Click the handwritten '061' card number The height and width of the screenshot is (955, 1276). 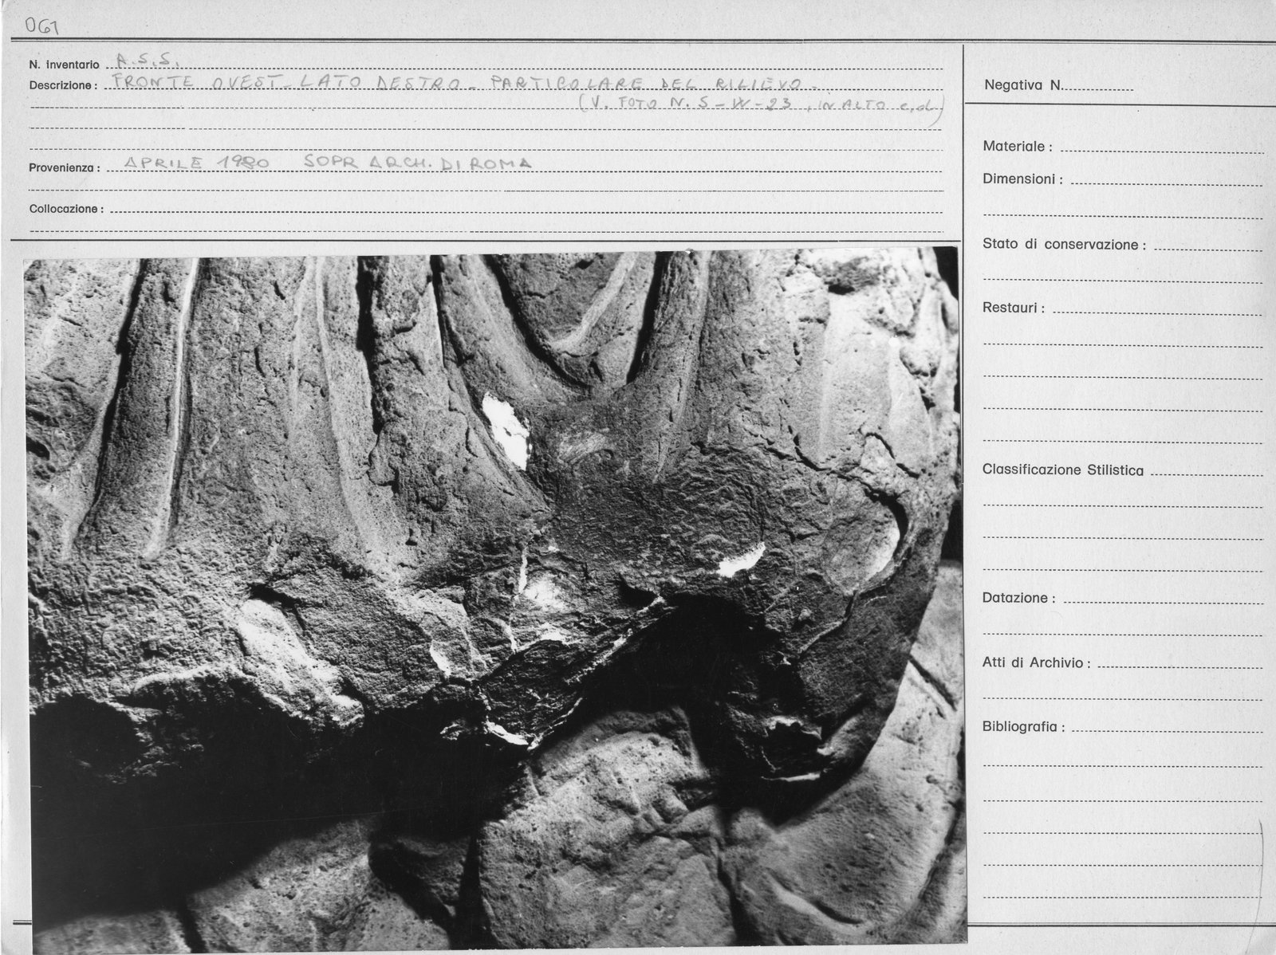pos(43,27)
